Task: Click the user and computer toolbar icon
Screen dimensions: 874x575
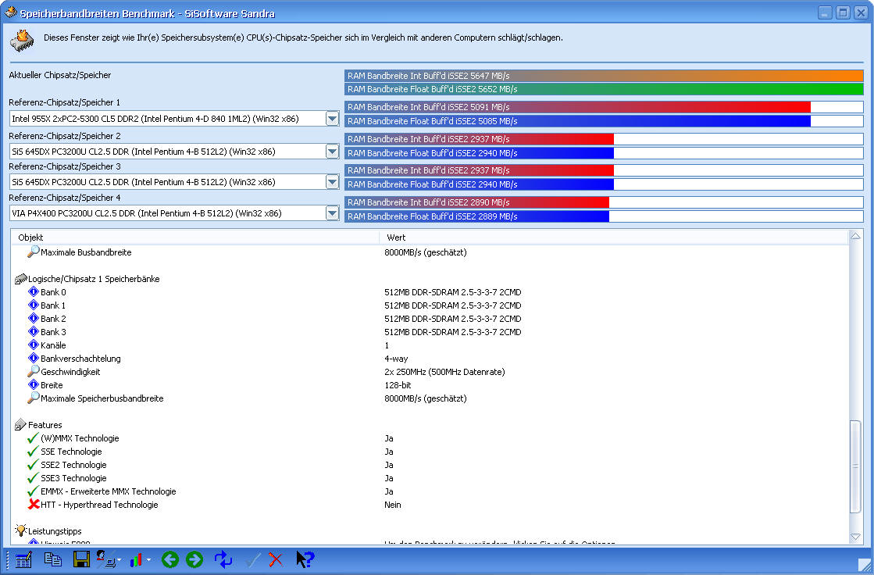Action: (x=105, y=559)
